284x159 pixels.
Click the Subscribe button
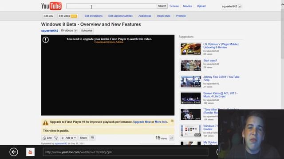coord(87,30)
